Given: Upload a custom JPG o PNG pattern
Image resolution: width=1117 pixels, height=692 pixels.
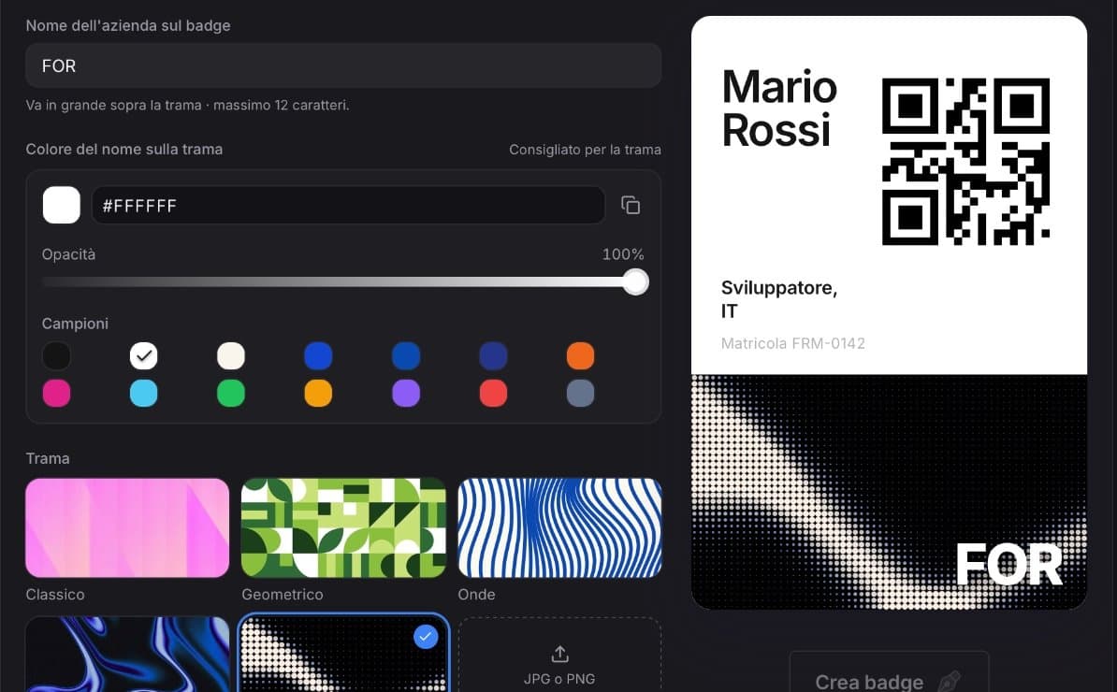Looking at the screenshot, I should click(x=560, y=655).
